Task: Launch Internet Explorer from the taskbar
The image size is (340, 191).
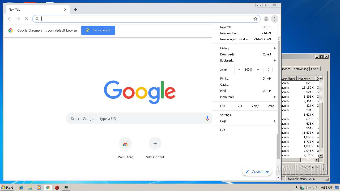Action: pyautogui.click(x=21, y=188)
